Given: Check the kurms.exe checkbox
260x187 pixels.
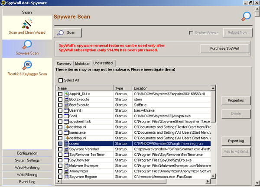Looking at the screenshot, I should tap(60, 132).
